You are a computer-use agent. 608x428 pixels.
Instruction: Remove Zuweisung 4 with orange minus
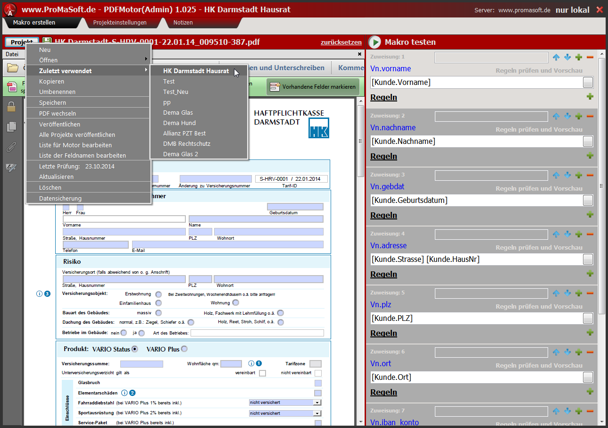click(590, 234)
